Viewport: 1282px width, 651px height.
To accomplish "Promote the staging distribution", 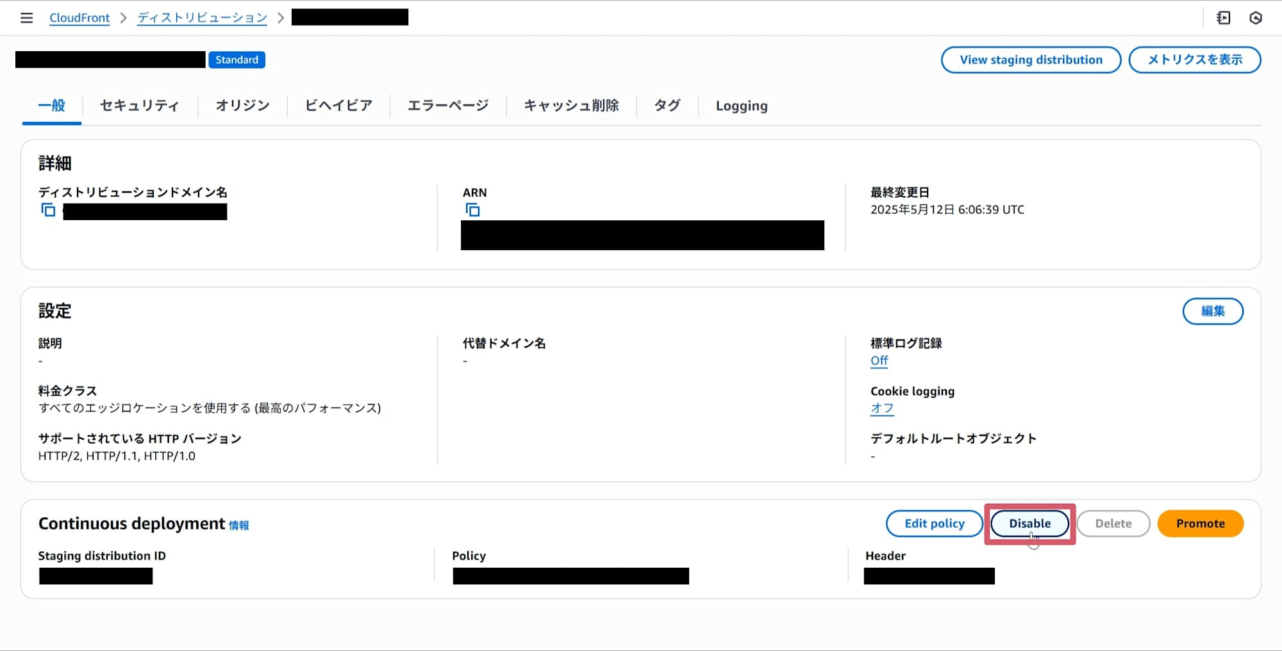I will (x=1201, y=524).
